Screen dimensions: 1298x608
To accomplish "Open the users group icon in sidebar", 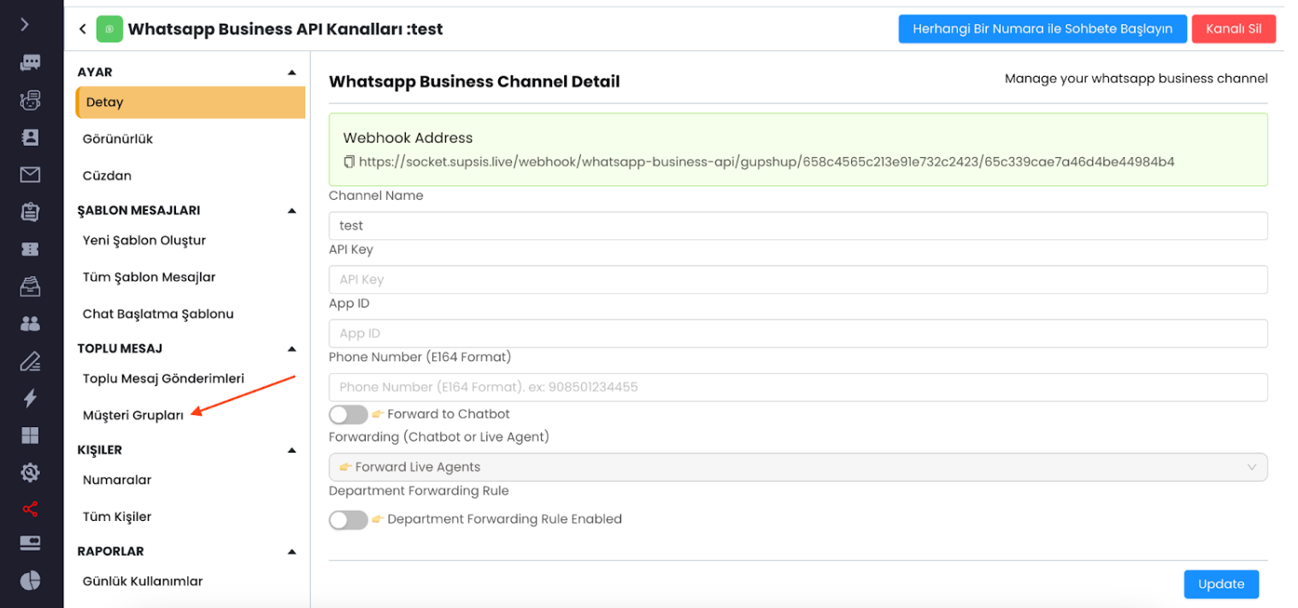I will click(x=30, y=324).
